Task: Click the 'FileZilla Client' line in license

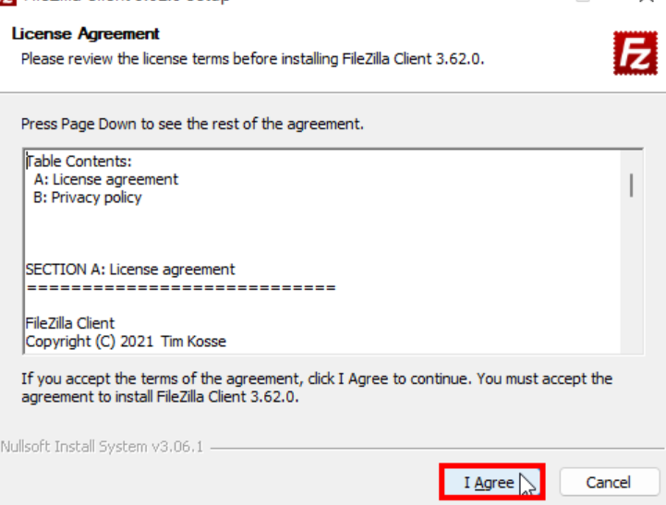Action: [x=70, y=323]
